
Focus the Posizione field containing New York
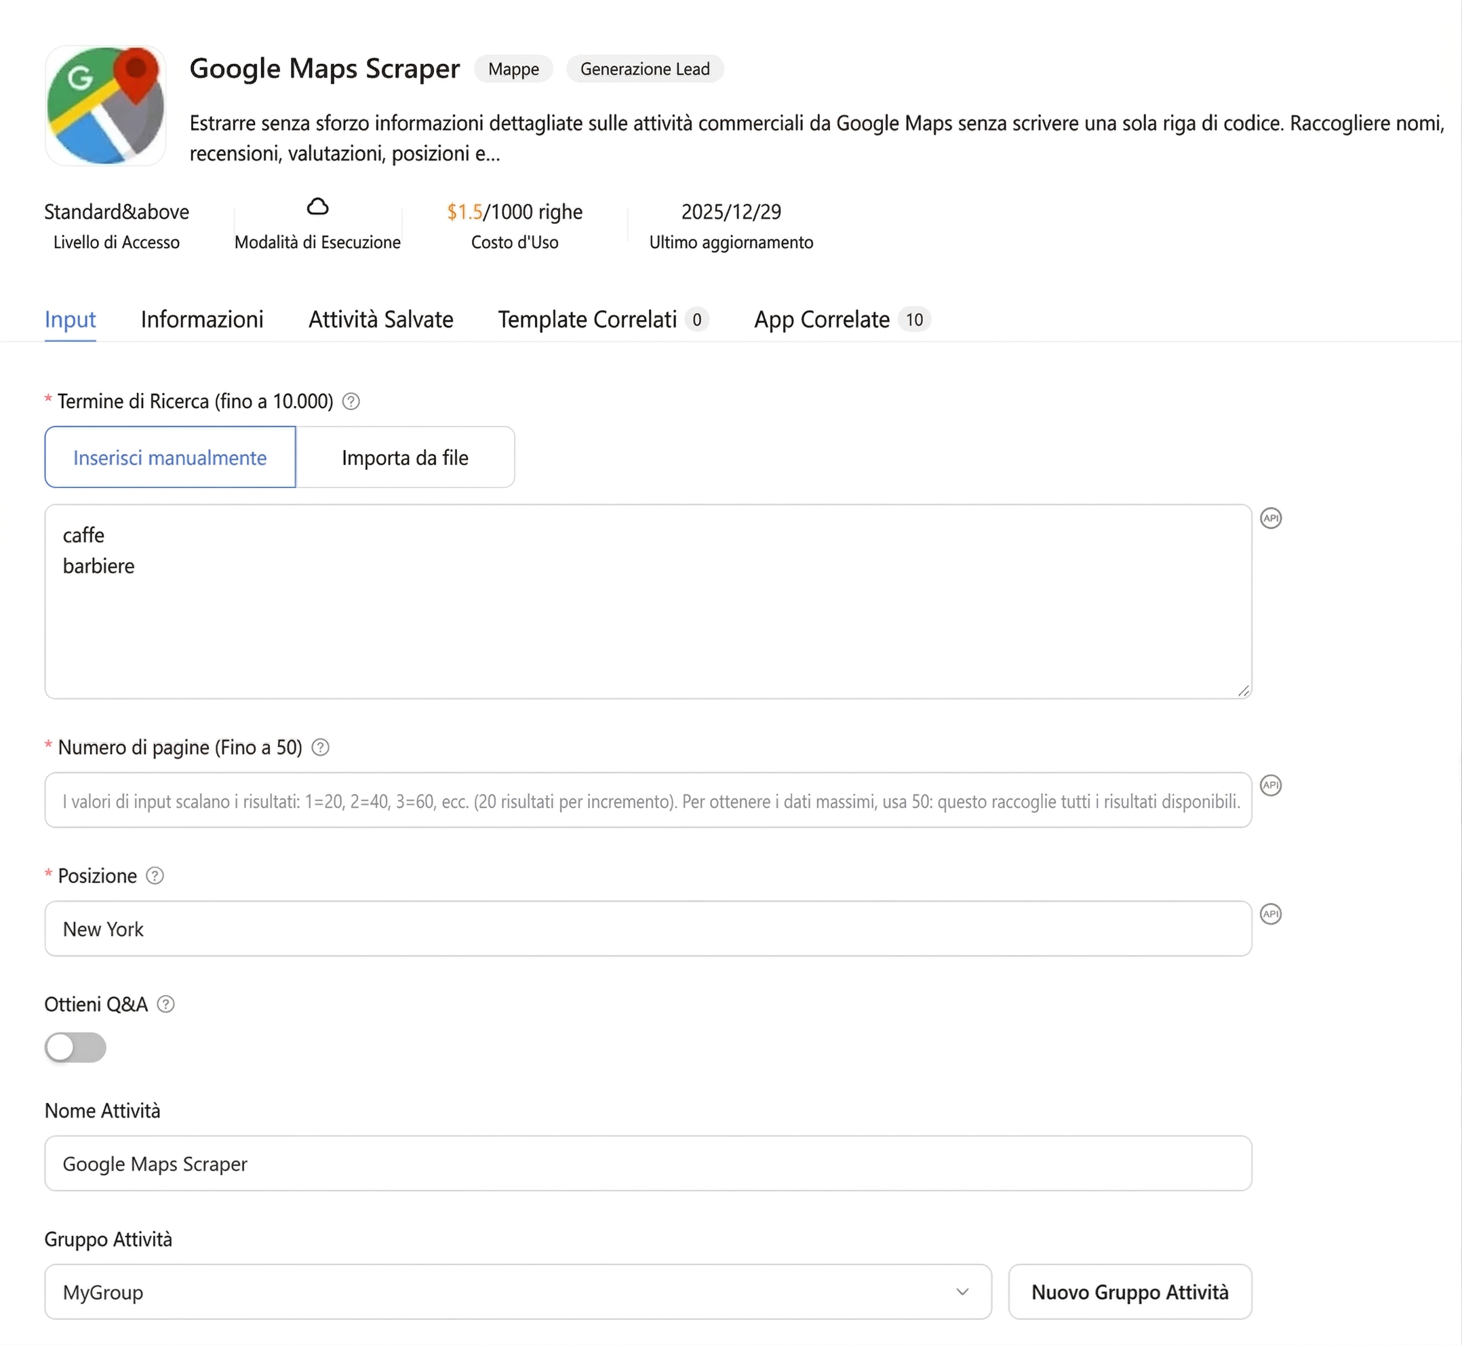[x=648, y=929]
